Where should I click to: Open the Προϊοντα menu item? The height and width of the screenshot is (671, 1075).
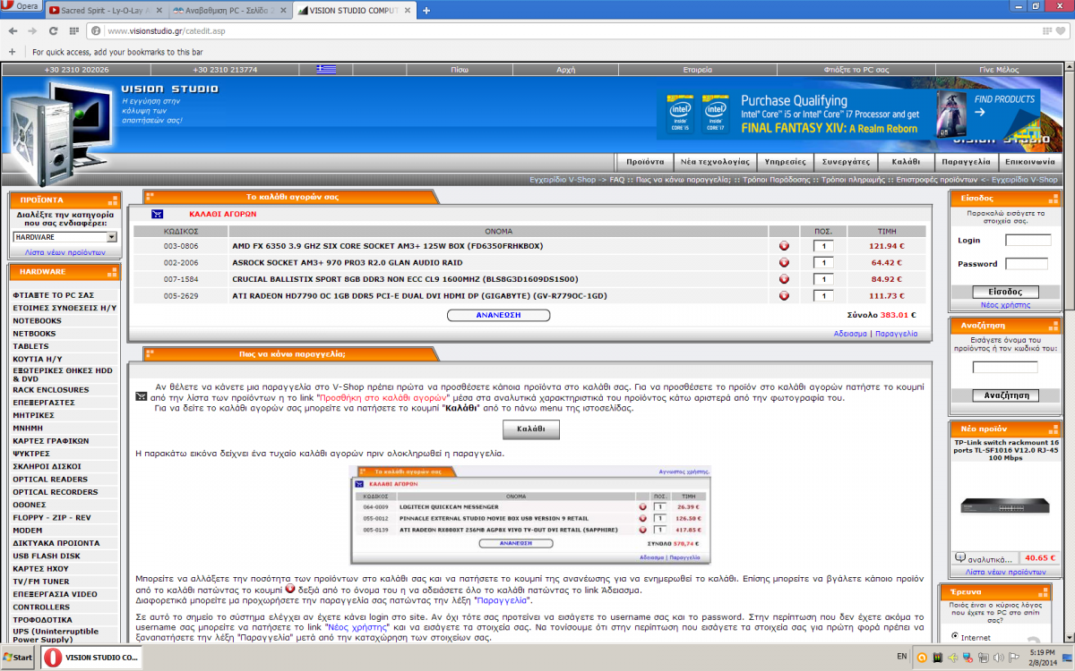[x=645, y=162]
